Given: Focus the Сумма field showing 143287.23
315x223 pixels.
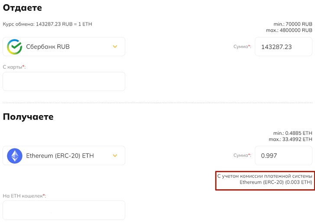Looking at the screenshot, I should pyautogui.click(x=283, y=47).
